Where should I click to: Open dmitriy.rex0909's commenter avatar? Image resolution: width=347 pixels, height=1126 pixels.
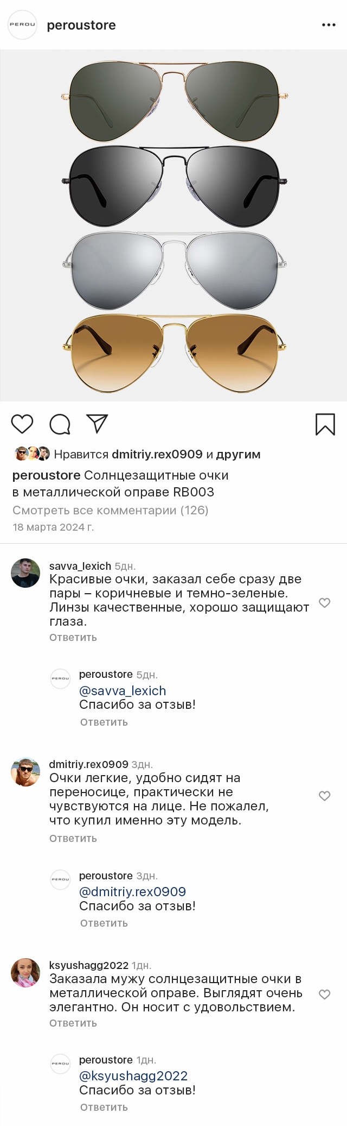25,772
